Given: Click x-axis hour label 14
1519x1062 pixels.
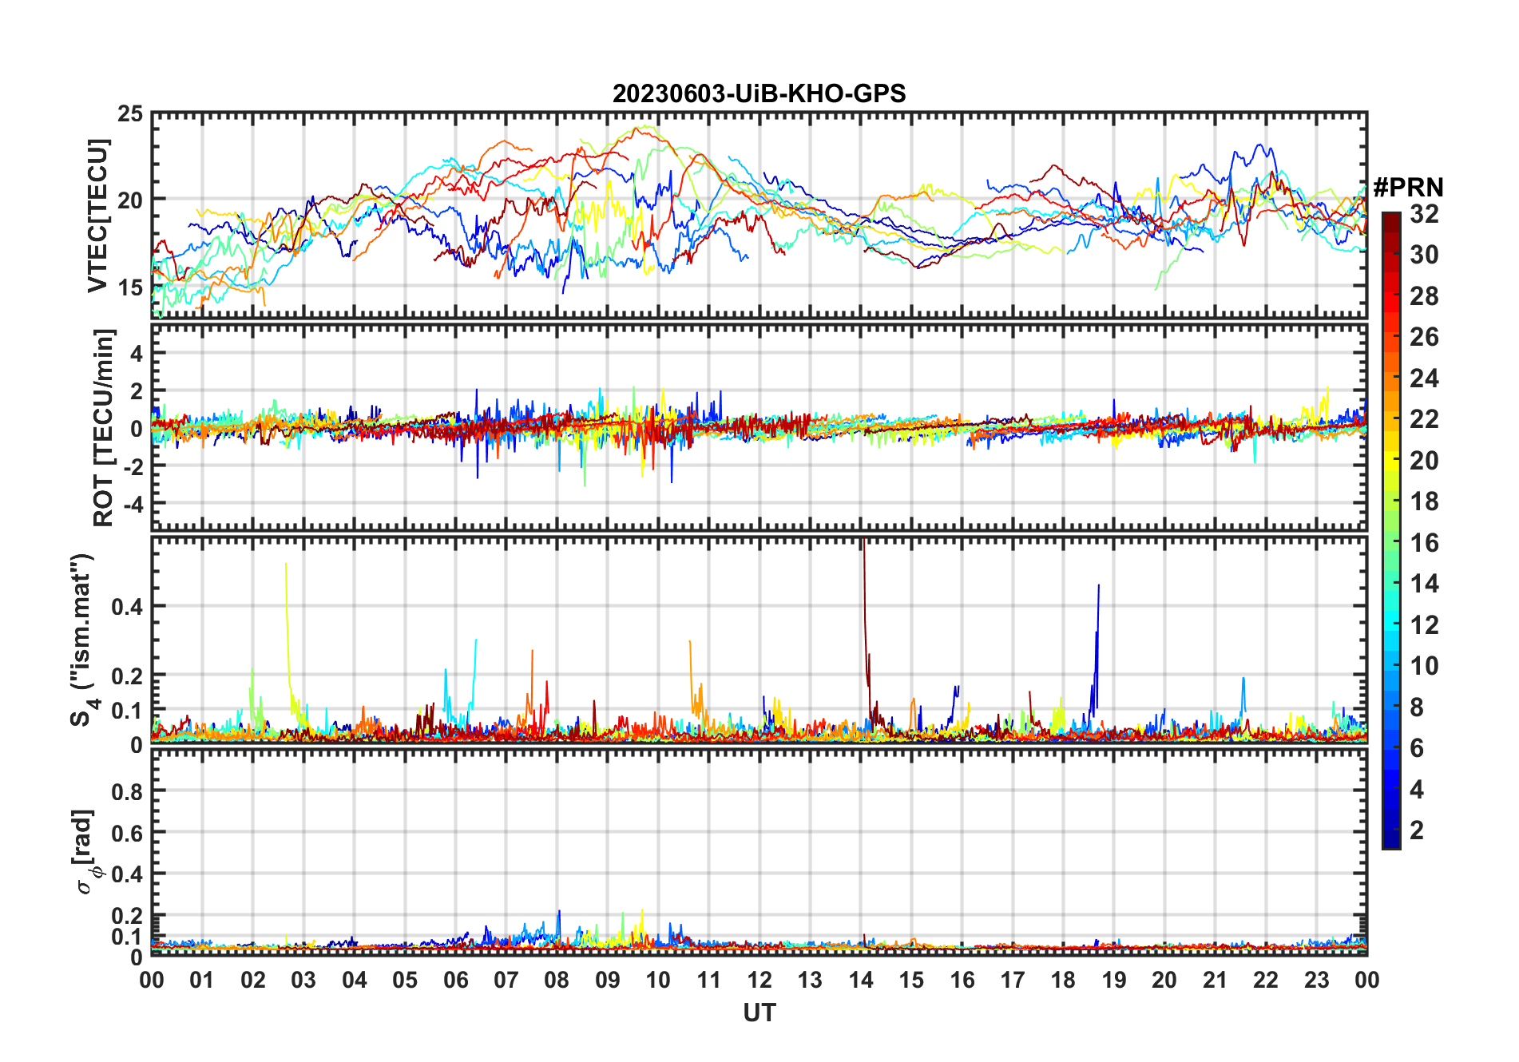Looking at the screenshot, I should click(x=861, y=980).
